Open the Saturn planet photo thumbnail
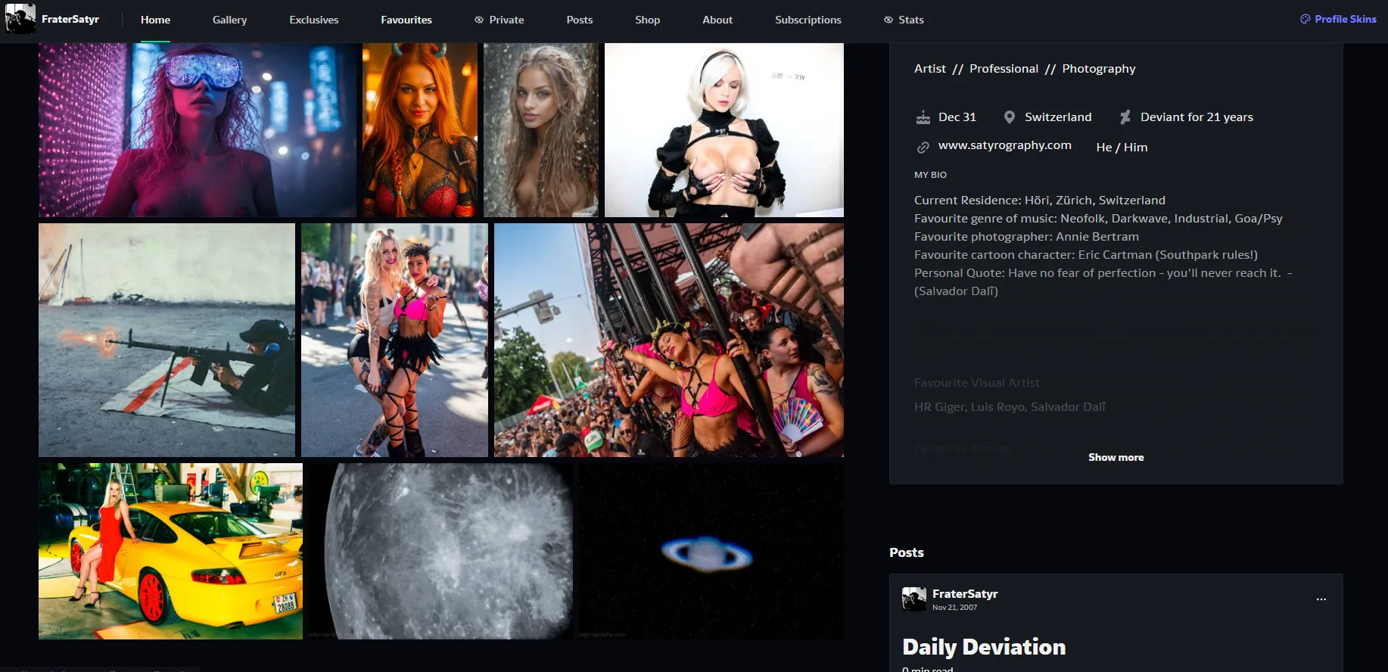1388x672 pixels. pos(711,551)
